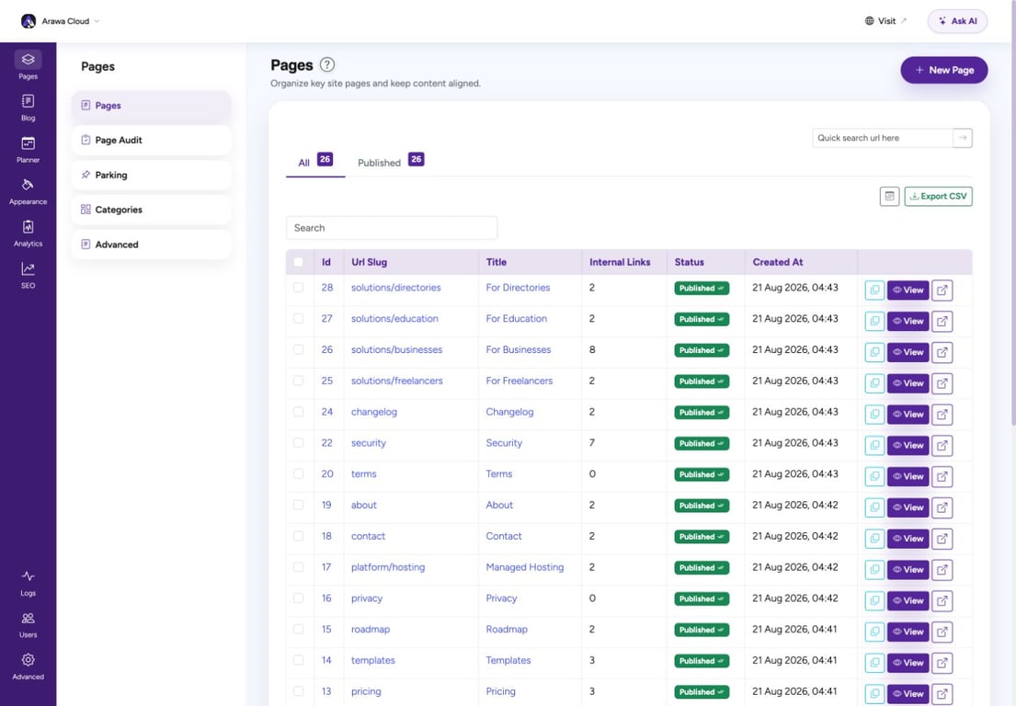Viewport: 1016px width, 706px height.
Task: Click the Arawa Cloud logo icon
Action: coord(29,21)
